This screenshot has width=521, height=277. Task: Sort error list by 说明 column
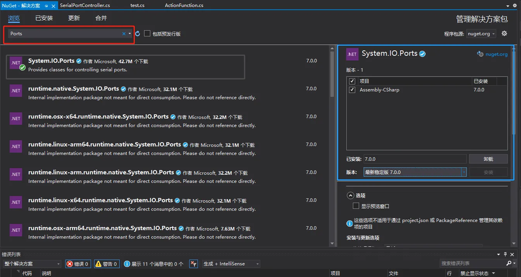pyautogui.click(x=46, y=274)
